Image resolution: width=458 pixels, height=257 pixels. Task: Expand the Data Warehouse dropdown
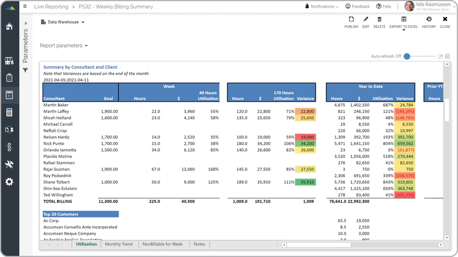tap(63, 22)
